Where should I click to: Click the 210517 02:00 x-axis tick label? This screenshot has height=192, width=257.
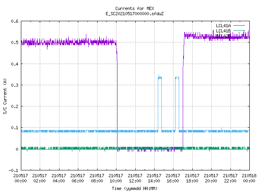39,178
